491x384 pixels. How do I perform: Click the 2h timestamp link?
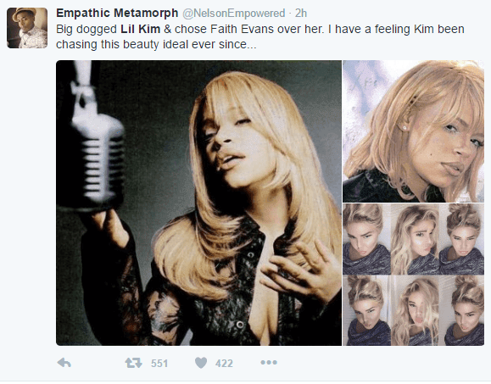pyautogui.click(x=301, y=14)
